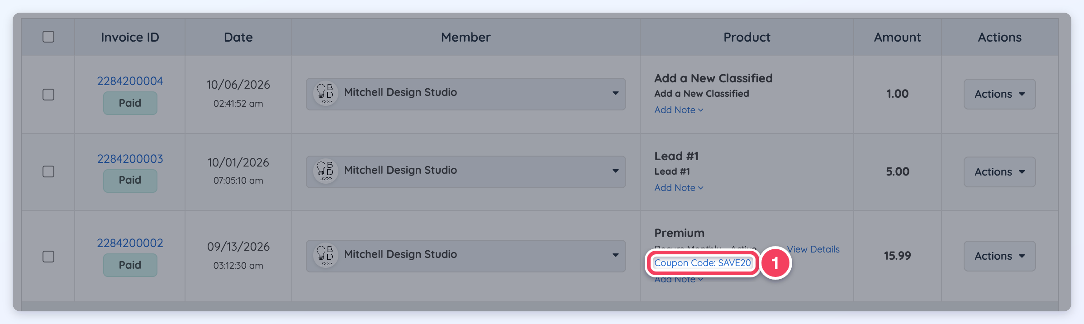The height and width of the screenshot is (324, 1084).
Task: Click the time 02:41:52 am
Action: point(238,104)
